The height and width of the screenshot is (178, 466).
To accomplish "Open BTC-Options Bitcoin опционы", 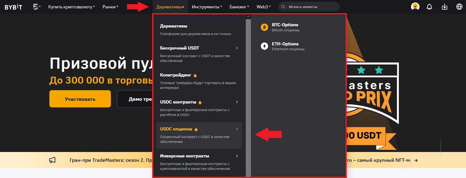I will click(x=285, y=27).
